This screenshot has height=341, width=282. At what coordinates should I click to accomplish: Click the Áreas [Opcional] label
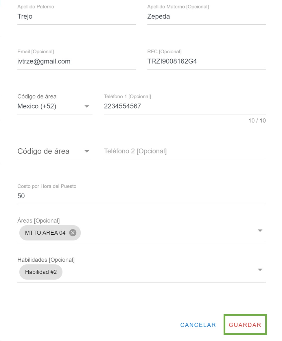tap(38, 221)
